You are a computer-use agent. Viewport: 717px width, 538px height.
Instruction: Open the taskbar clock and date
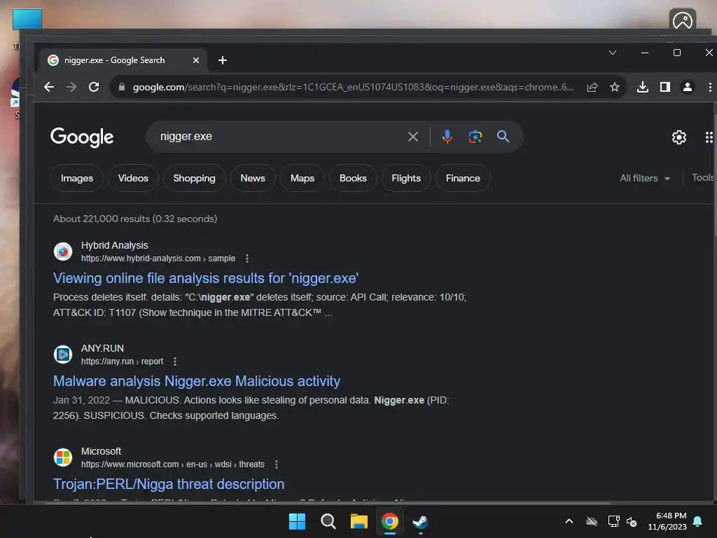point(667,521)
